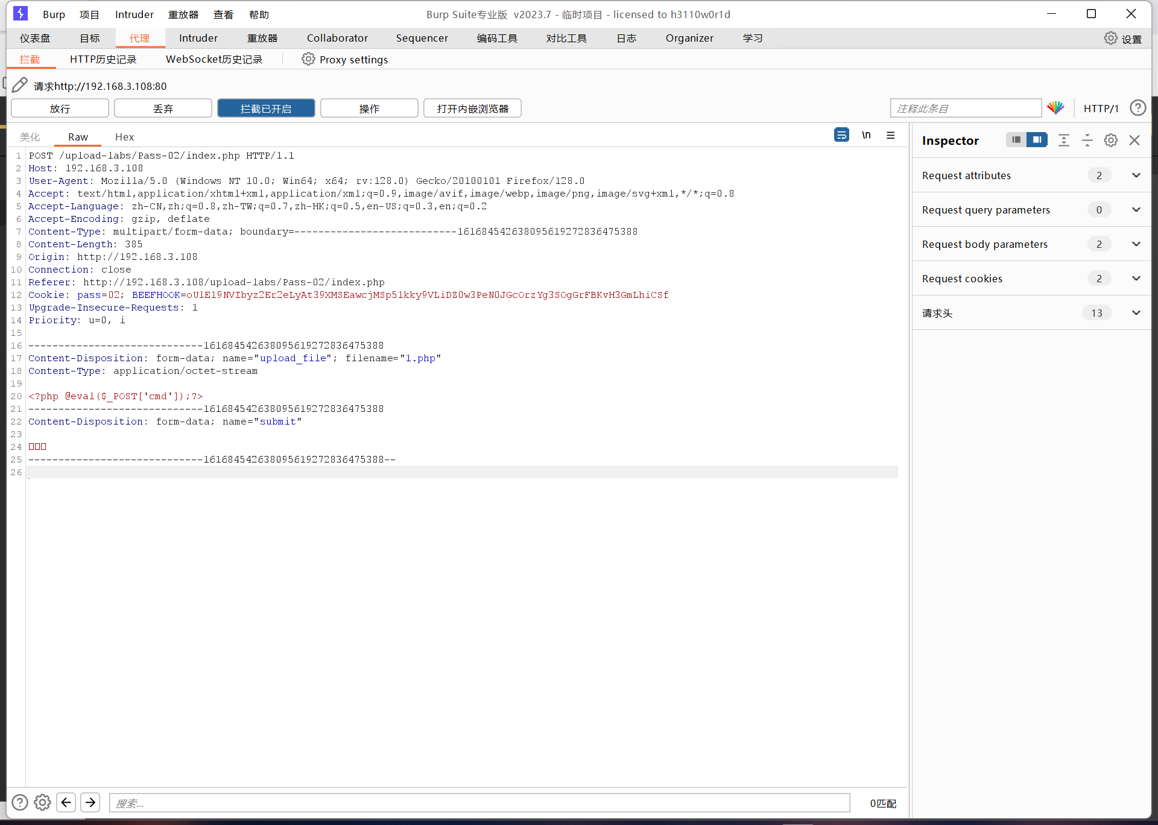Open Inspector settings gear icon
The image size is (1158, 825).
[x=1110, y=141]
